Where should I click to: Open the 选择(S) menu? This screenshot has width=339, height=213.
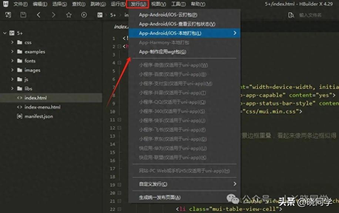(60, 4)
